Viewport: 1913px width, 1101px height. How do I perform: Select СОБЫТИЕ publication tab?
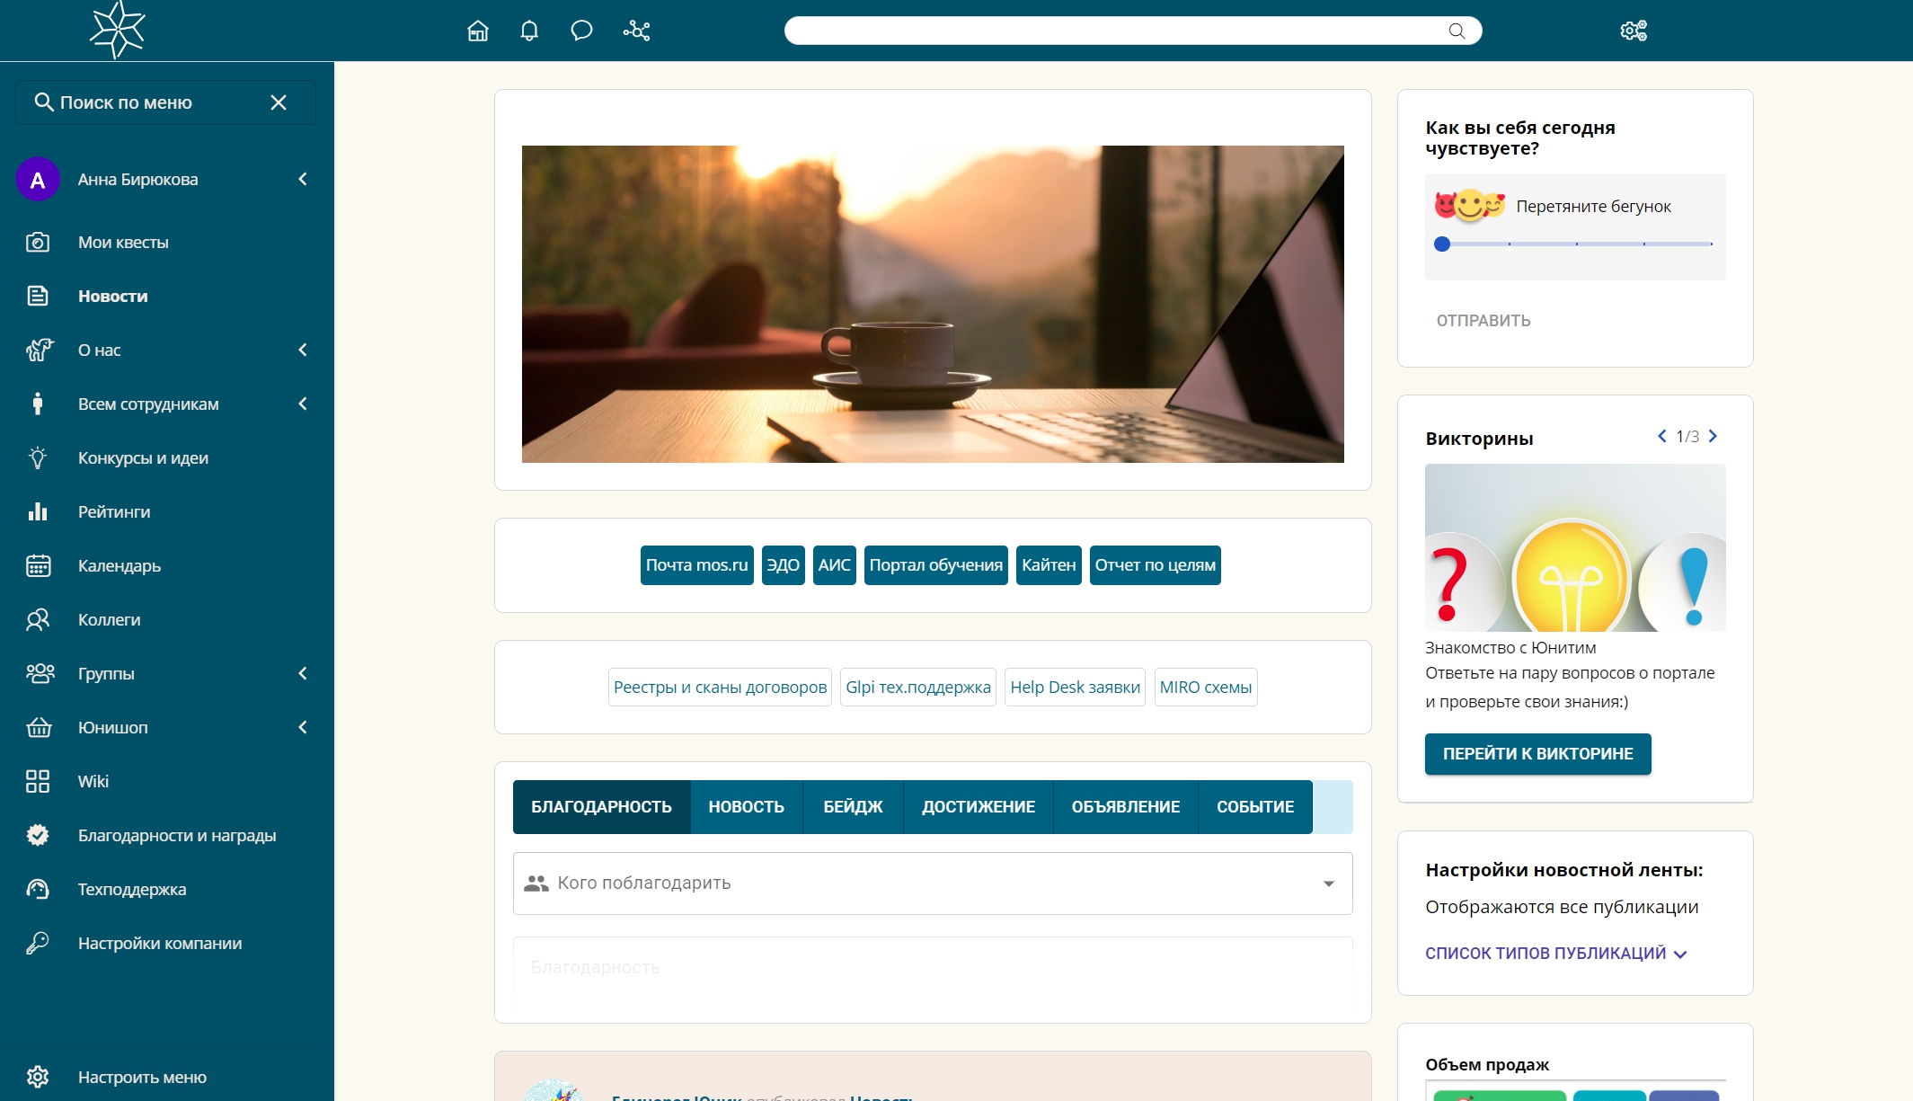coord(1254,805)
